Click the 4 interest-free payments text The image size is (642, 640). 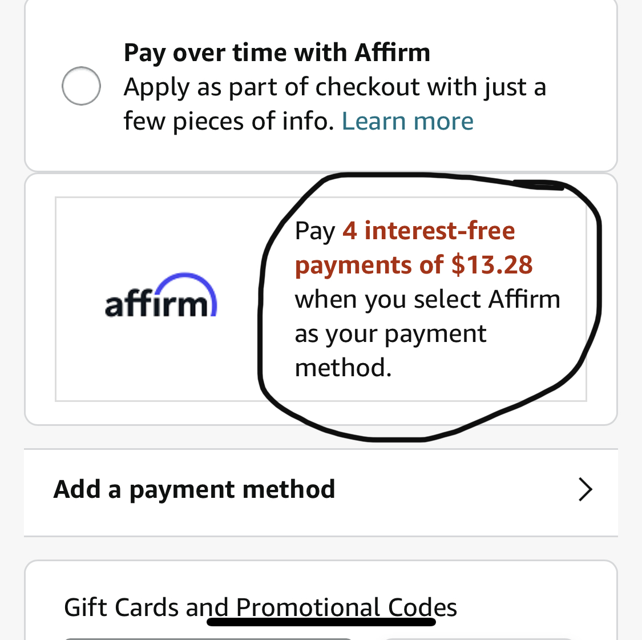pos(428,231)
